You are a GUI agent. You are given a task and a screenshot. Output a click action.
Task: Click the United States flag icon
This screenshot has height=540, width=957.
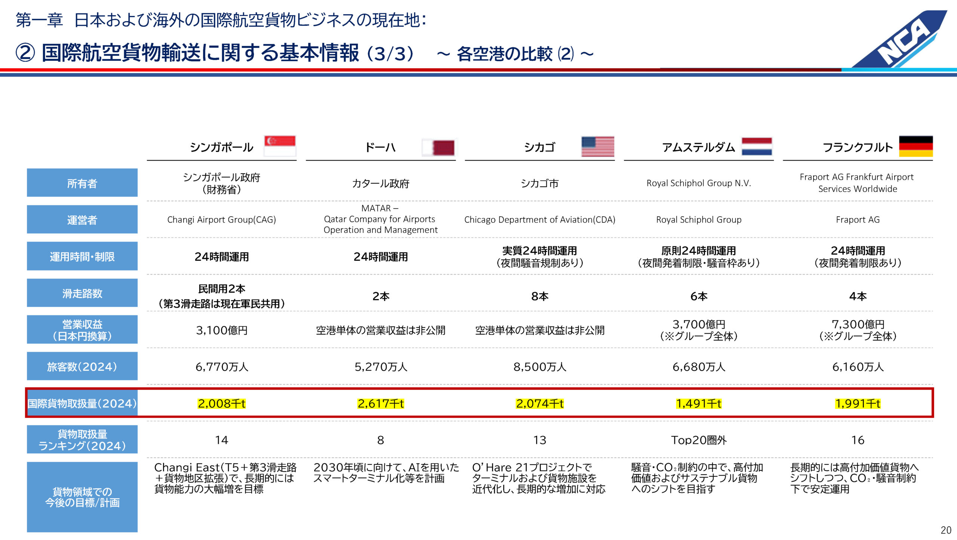[598, 146]
